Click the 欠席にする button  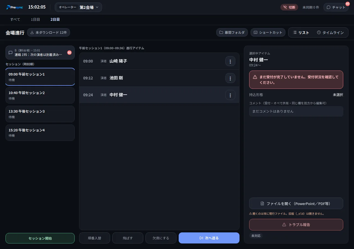point(161,238)
